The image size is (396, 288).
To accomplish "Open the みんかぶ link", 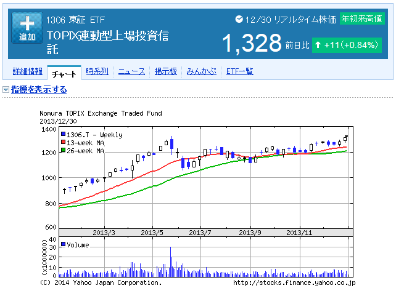I will click(x=202, y=71).
